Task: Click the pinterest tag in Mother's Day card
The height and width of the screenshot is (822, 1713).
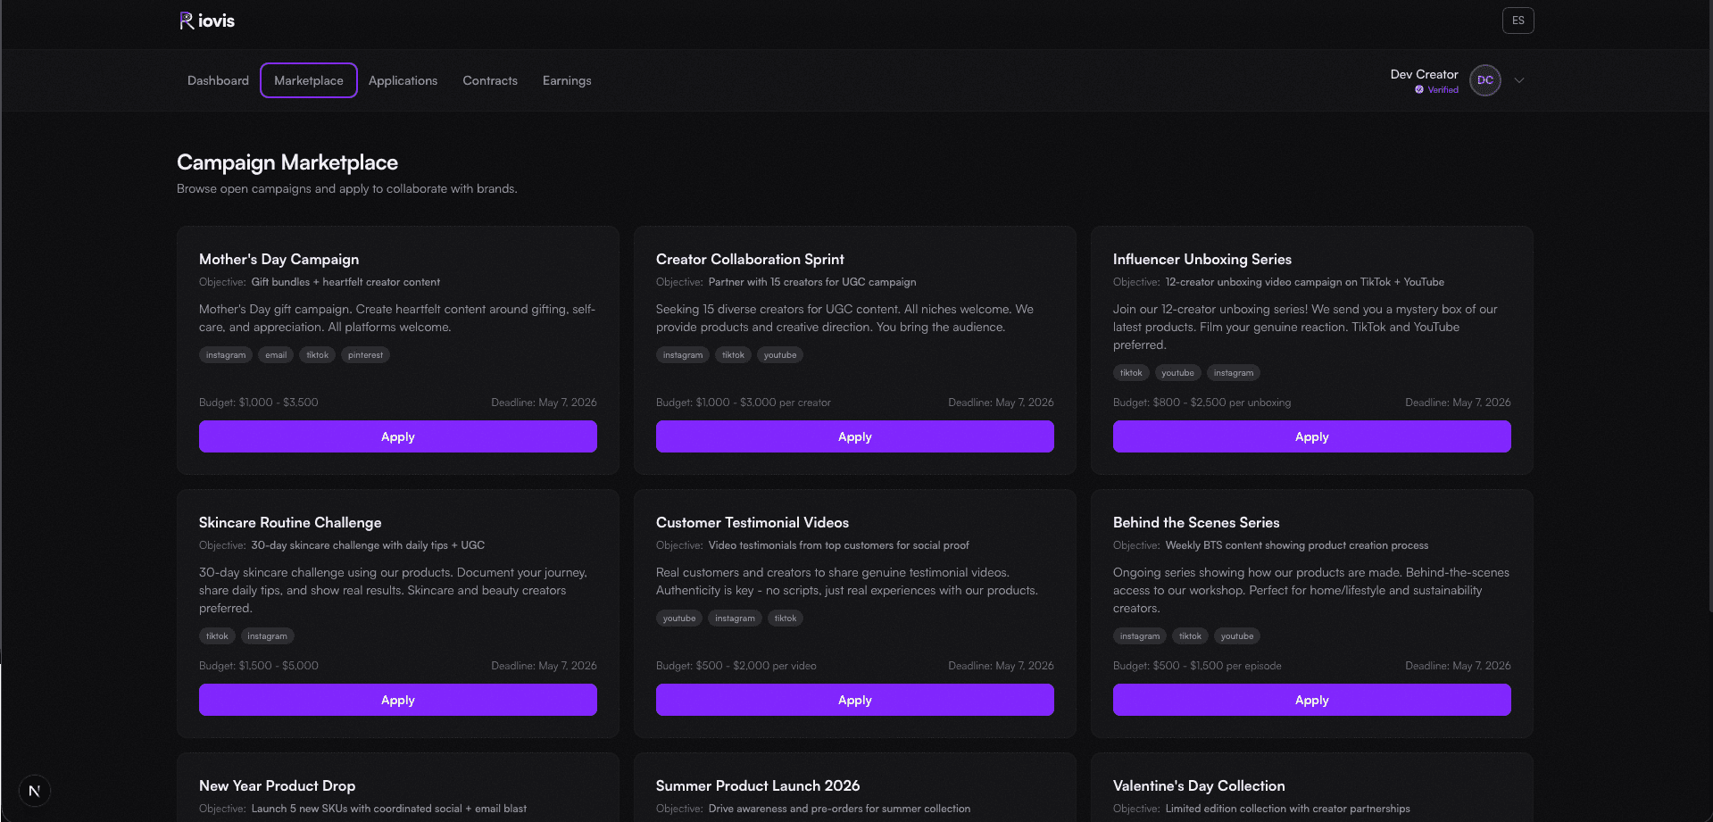Action: [365, 355]
